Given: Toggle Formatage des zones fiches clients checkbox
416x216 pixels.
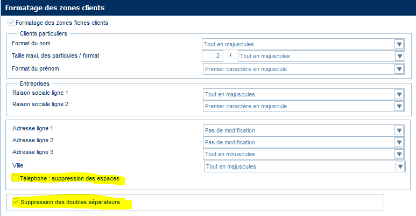Looking at the screenshot, I should coord(11,23).
